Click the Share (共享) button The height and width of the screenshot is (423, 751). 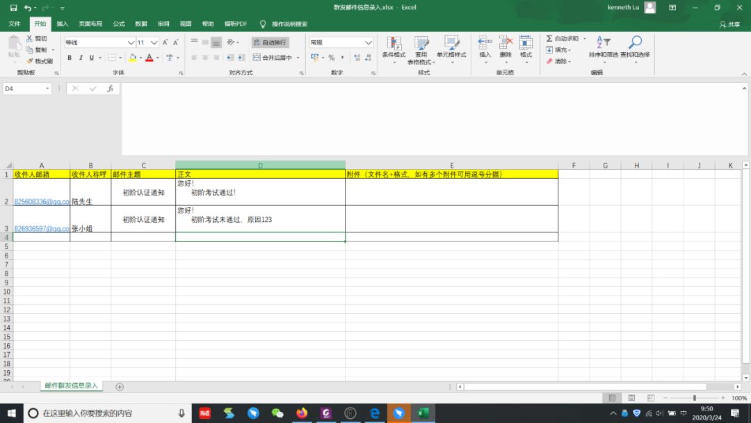pyautogui.click(x=730, y=24)
